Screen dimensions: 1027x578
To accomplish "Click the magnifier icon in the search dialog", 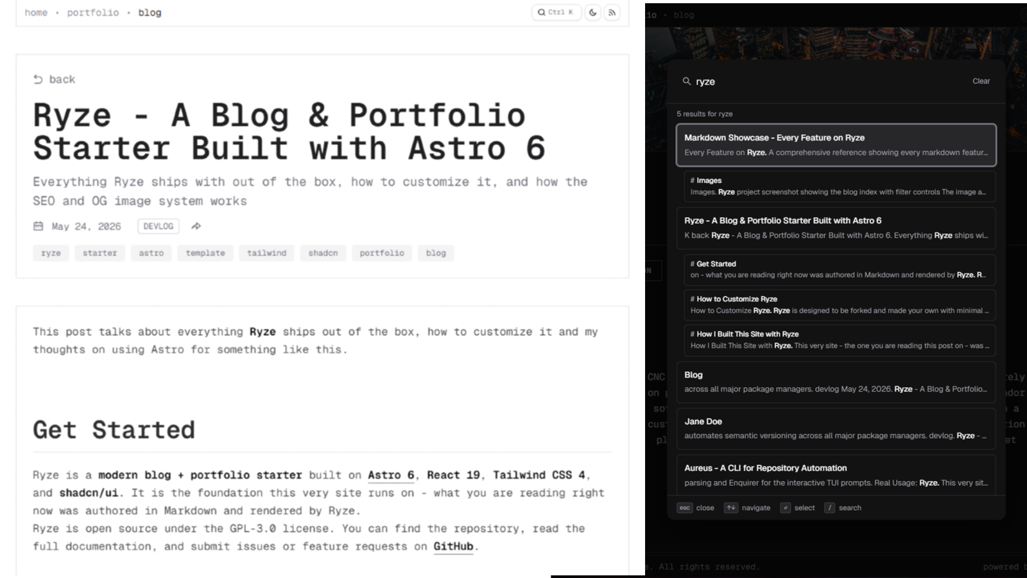I will [686, 82].
